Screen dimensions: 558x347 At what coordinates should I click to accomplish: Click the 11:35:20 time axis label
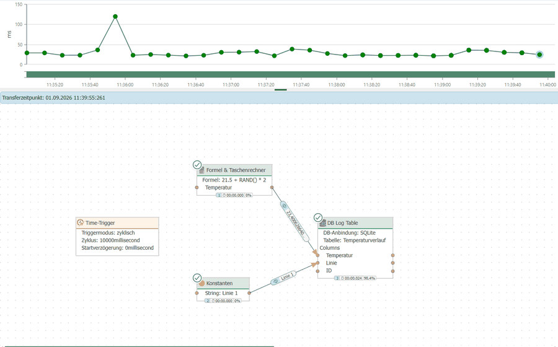click(55, 85)
